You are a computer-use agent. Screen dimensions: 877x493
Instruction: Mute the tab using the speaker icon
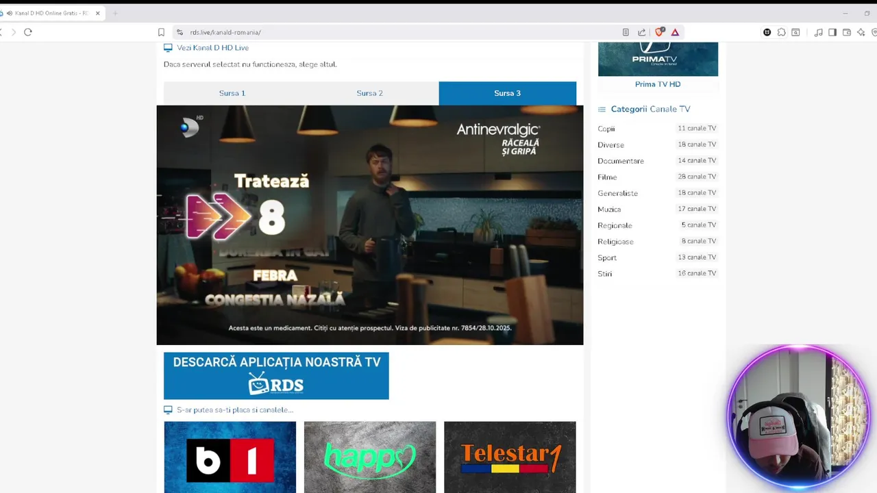pyautogui.click(x=9, y=13)
